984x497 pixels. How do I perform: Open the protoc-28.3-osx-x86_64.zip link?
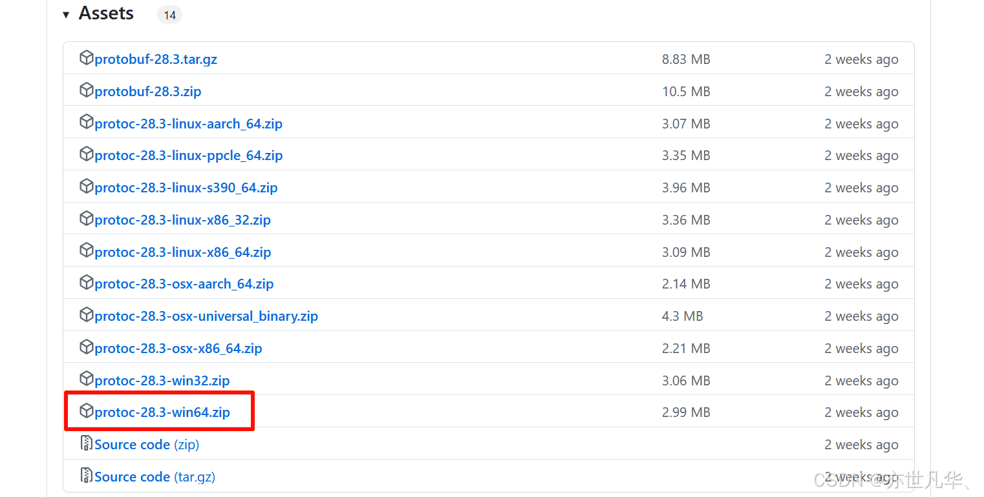178,349
